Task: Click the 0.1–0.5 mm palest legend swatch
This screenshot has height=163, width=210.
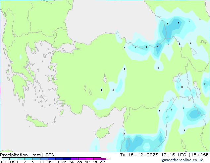Action: [x=6, y=159]
